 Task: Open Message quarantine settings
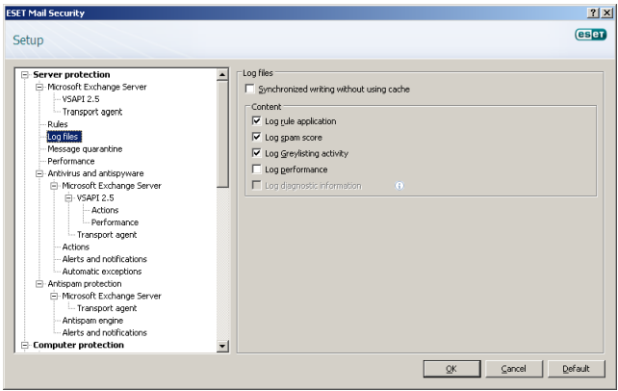point(85,149)
